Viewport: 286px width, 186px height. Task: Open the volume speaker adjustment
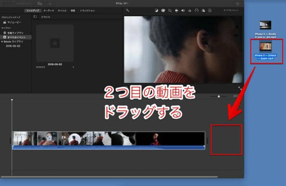(x=183, y=11)
